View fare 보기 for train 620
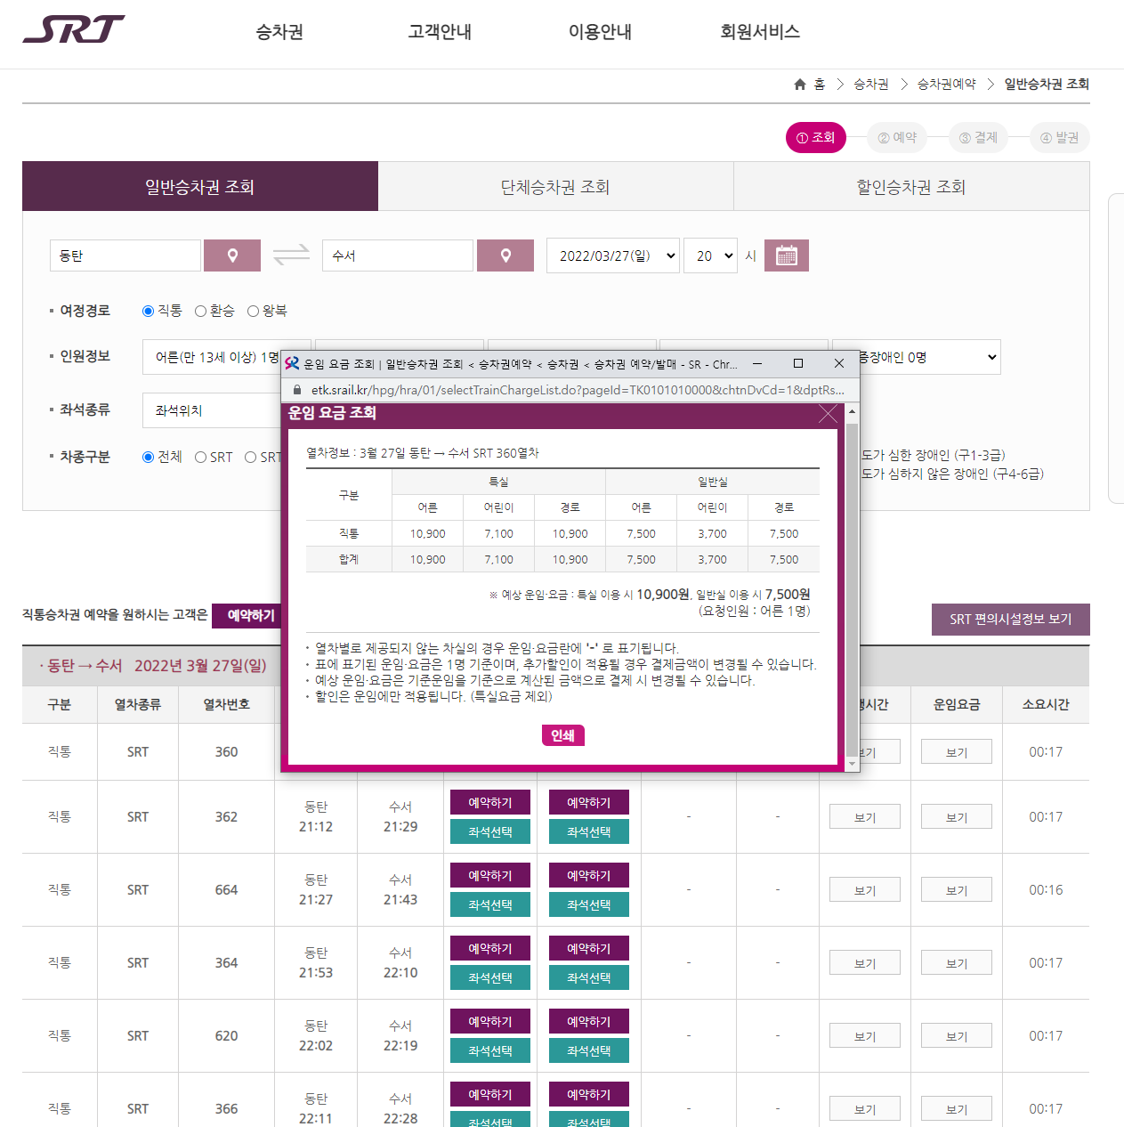Screen dimensions: 1124x1127 [957, 1036]
